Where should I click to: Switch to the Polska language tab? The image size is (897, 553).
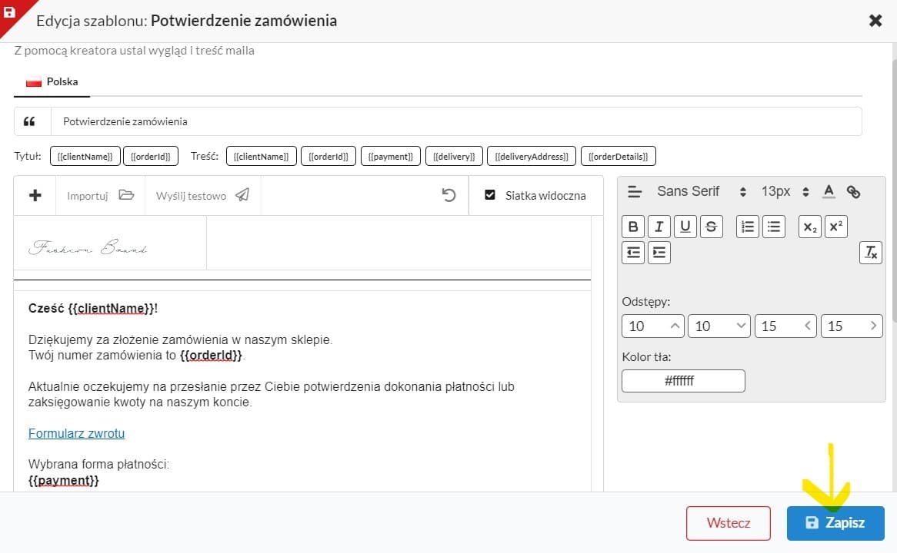[x=52, y=81]
